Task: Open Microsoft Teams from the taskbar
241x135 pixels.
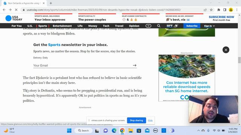Action: [x=172, y=130]
